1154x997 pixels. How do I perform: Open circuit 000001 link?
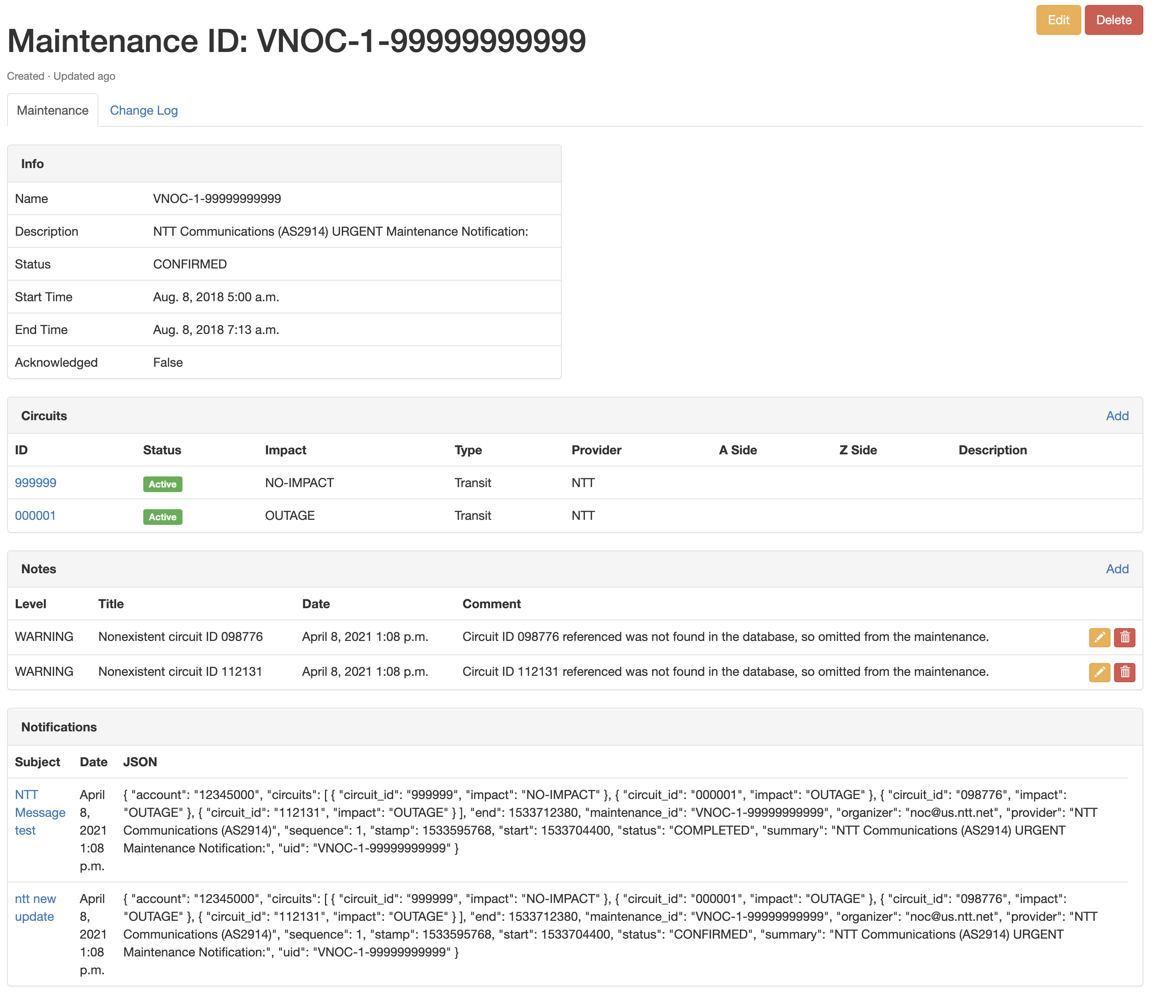pyautogui.click(x=35, y=515)
